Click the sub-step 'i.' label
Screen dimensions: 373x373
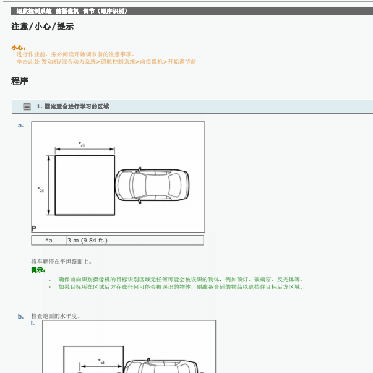click(x=33, y=324)
